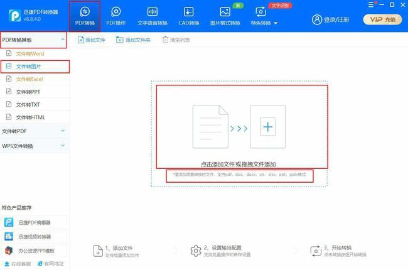Open the 文字语音转换 tab
Image resolution: width=408 pixels, height=270 pixels.
click(x=153, y=16)
